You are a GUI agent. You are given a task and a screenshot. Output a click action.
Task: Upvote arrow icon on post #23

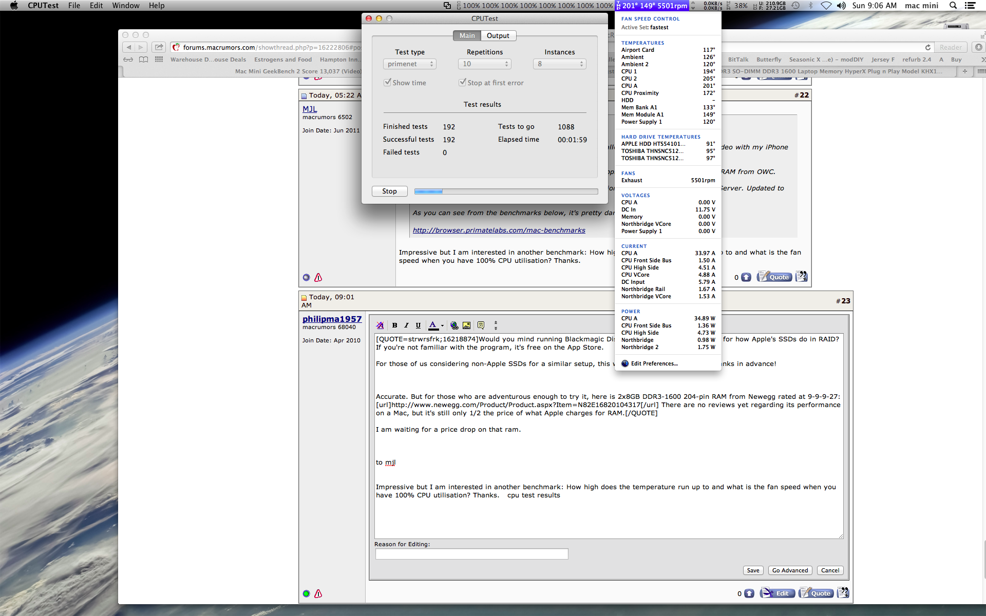tap(749, 593)
